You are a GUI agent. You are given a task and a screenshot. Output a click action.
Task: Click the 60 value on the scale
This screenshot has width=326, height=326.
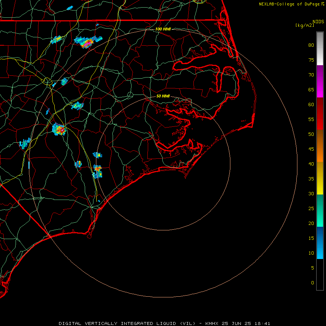coord(311,105)
